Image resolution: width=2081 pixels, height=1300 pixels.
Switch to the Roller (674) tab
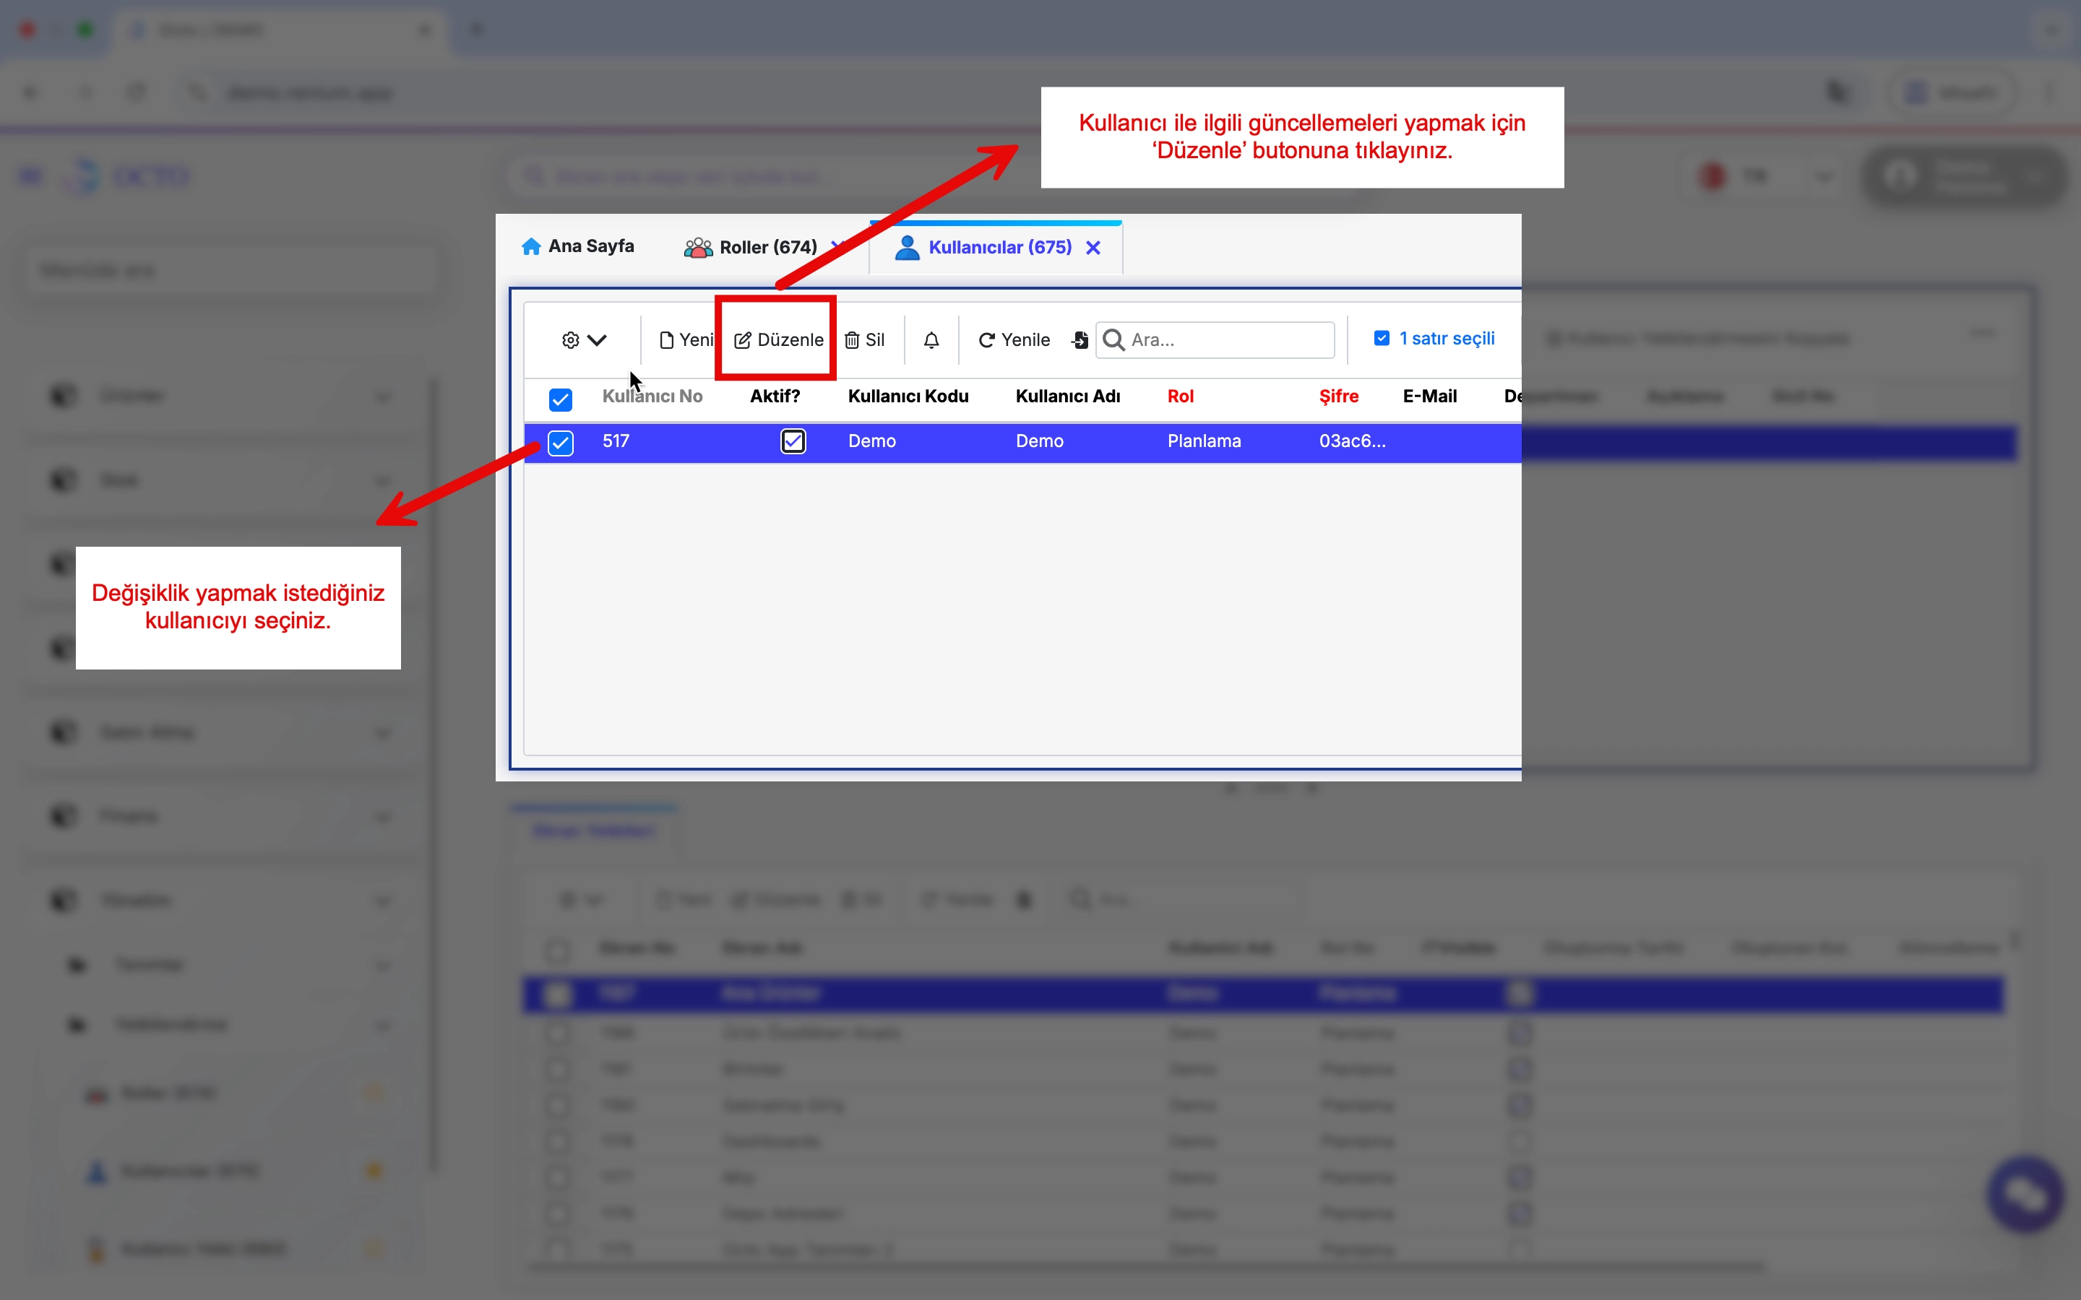tap(767, 248)
